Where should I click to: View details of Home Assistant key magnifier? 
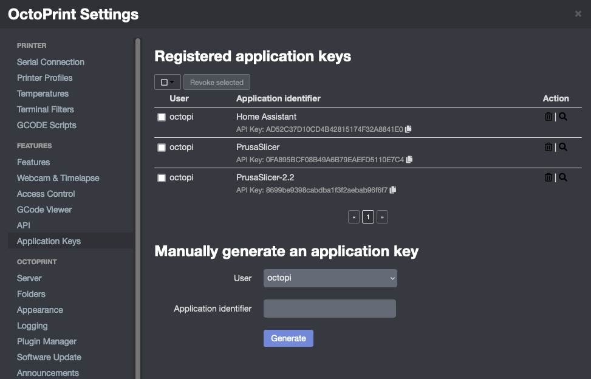tap(563, 117)
